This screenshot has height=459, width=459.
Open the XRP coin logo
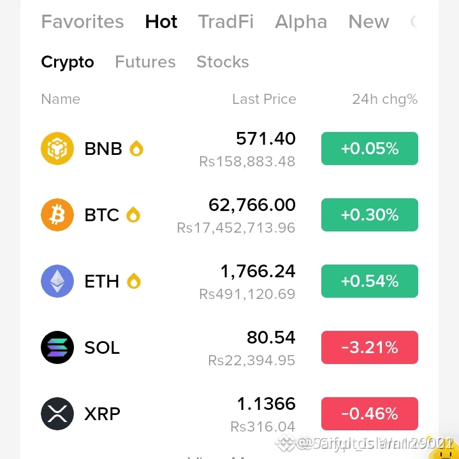(x=57, y=414)
